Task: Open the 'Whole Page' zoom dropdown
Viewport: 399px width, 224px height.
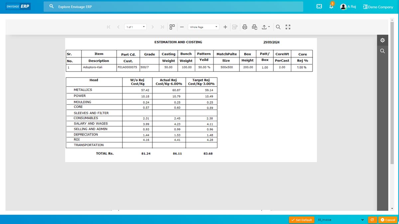Action: click(203, 27)
